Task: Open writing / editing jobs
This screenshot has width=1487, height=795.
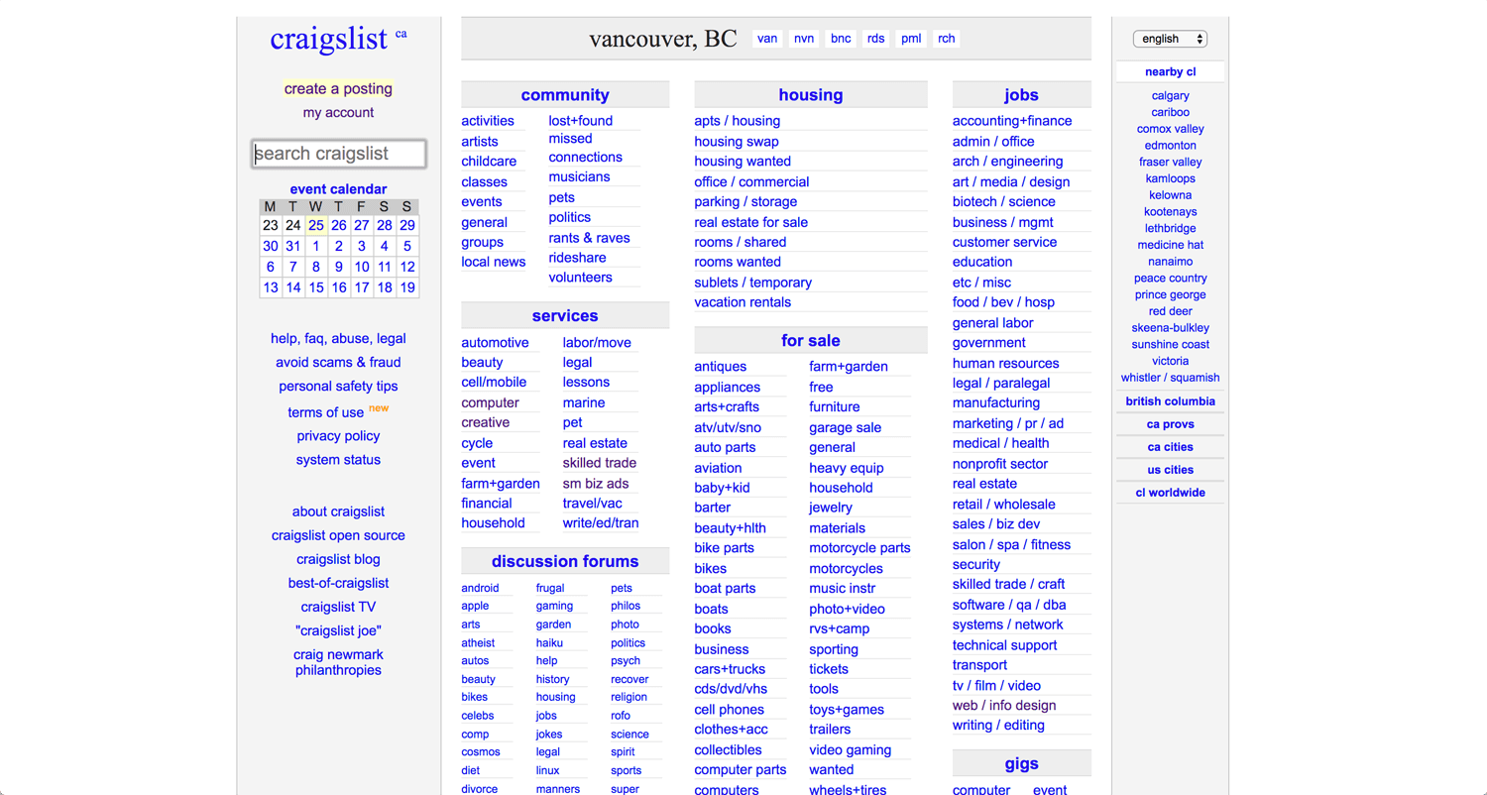Action: tap(998, 726)
